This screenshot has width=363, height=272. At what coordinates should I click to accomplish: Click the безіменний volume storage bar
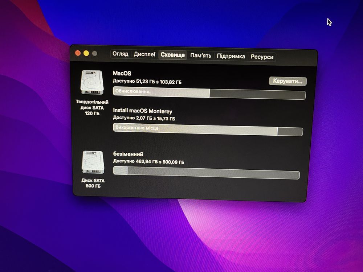[x=207, y=173]
